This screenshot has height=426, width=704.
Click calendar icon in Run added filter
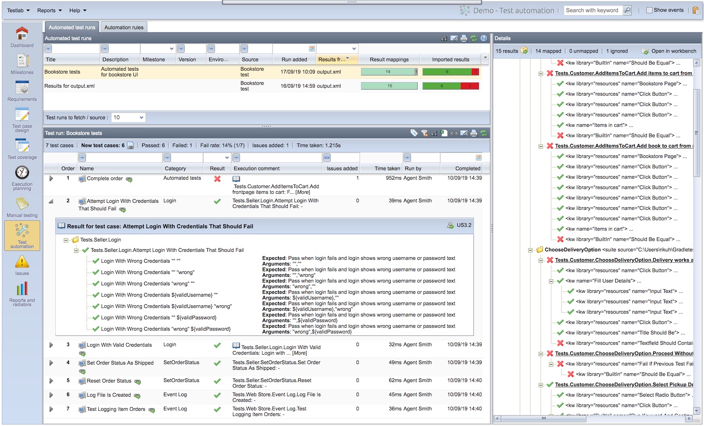pyautogui.click(x=312, y=49)
